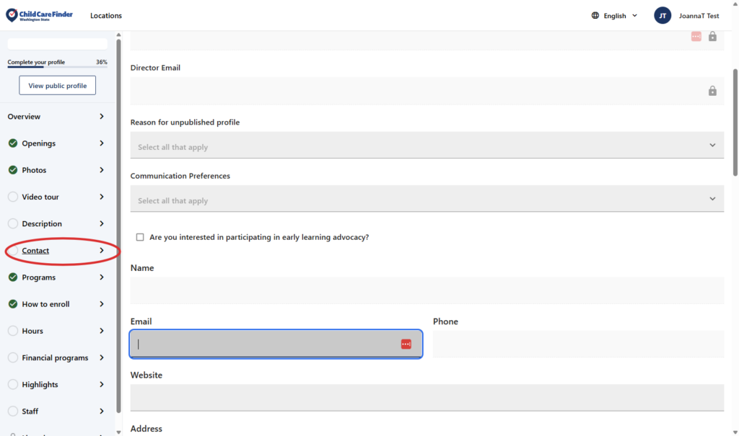Screen dimensions: 739x436
Task: Click the green checkmark next to Photos
Action: pos(13,170)
